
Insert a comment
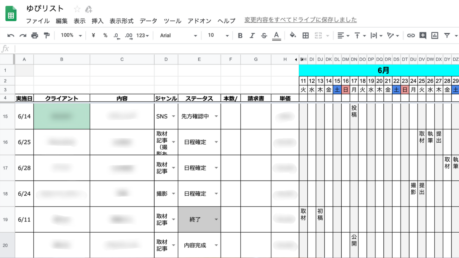click(x=423, y=35)
